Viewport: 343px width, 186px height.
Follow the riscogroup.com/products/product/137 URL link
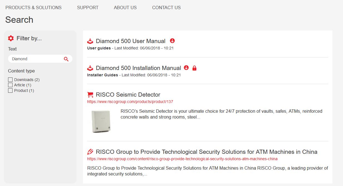click(x=130, y=102)
